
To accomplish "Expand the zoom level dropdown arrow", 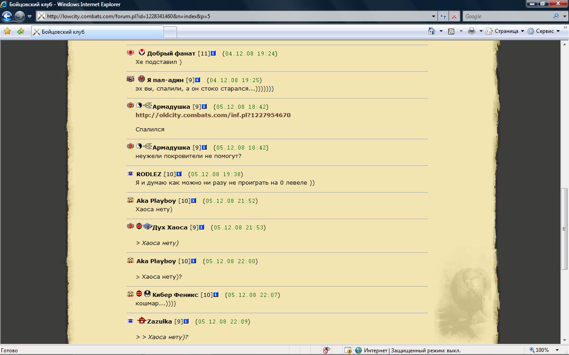I will (x=557, y=350).
